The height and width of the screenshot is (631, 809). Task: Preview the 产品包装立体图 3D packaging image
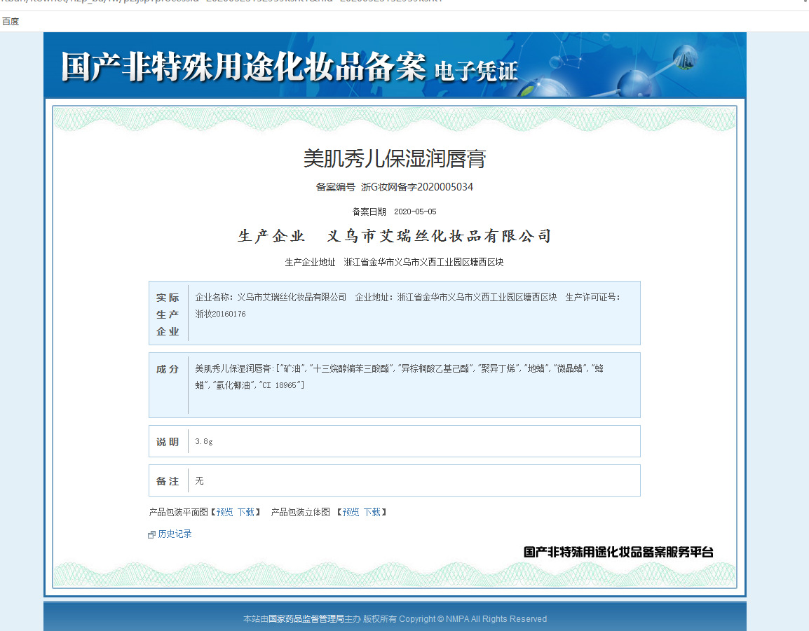tap(351, 512)
